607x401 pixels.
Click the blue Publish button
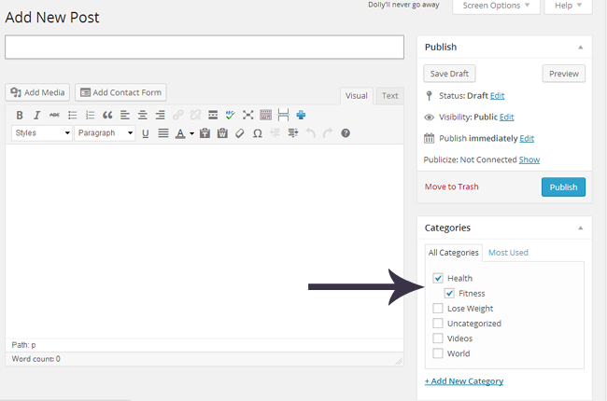(563, 187)
